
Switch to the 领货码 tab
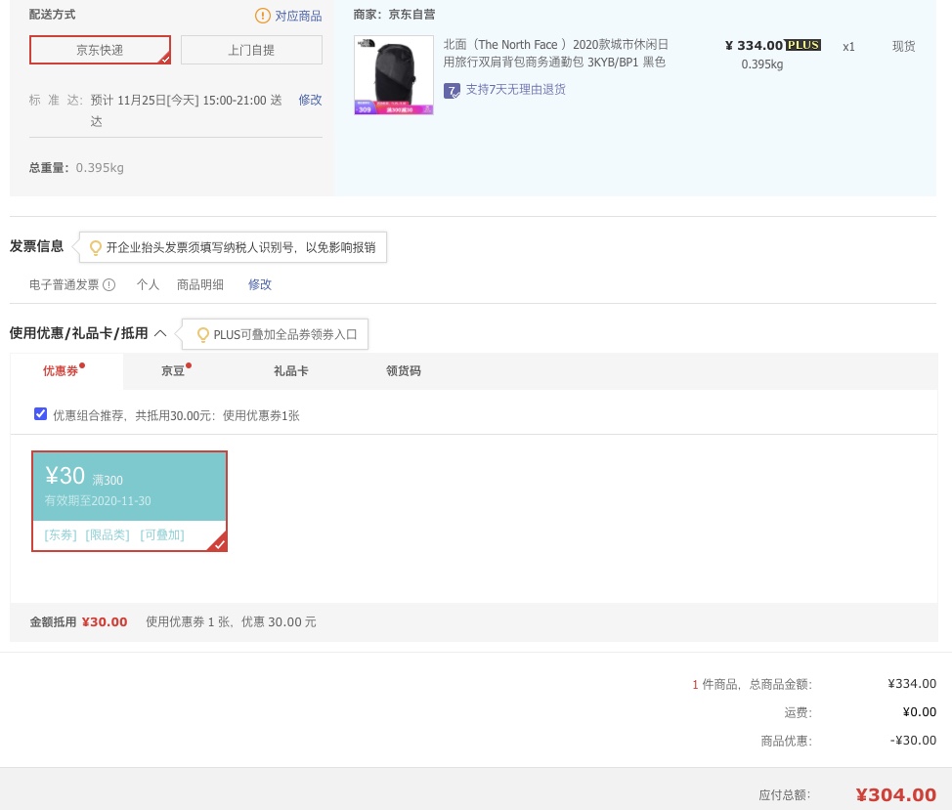pyautogui.click(x=403, y=370)
